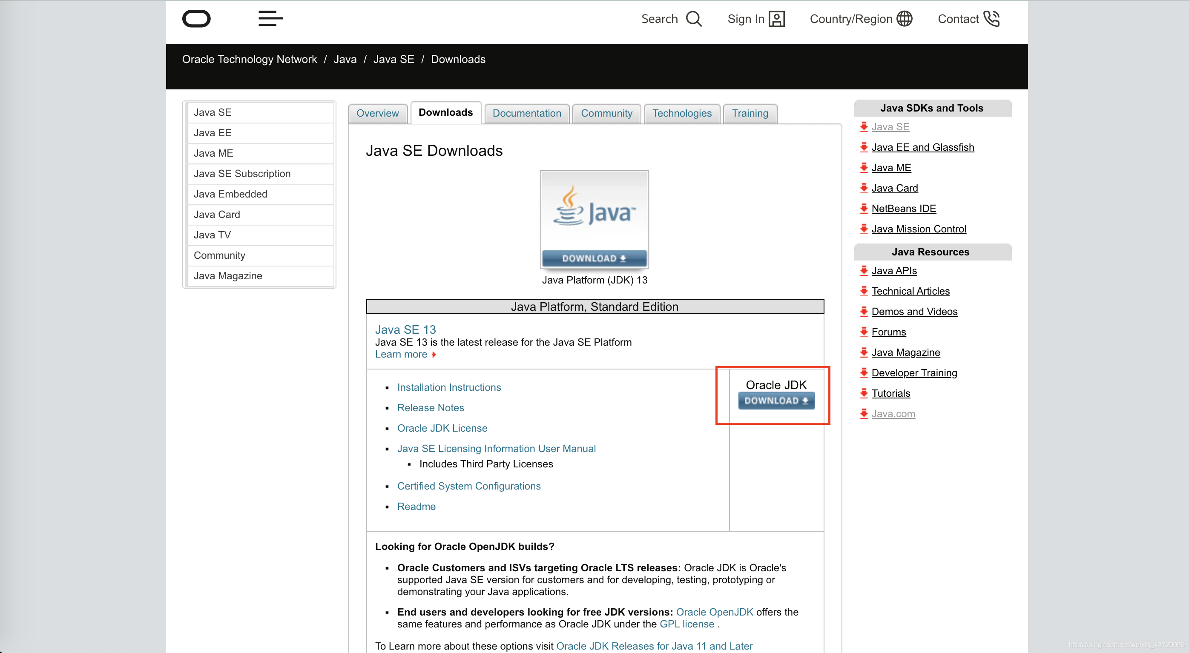Image resolution: width=1189 pixels, height=653 pixels.
Task: Select the Downloads tab
Action: 446,113
